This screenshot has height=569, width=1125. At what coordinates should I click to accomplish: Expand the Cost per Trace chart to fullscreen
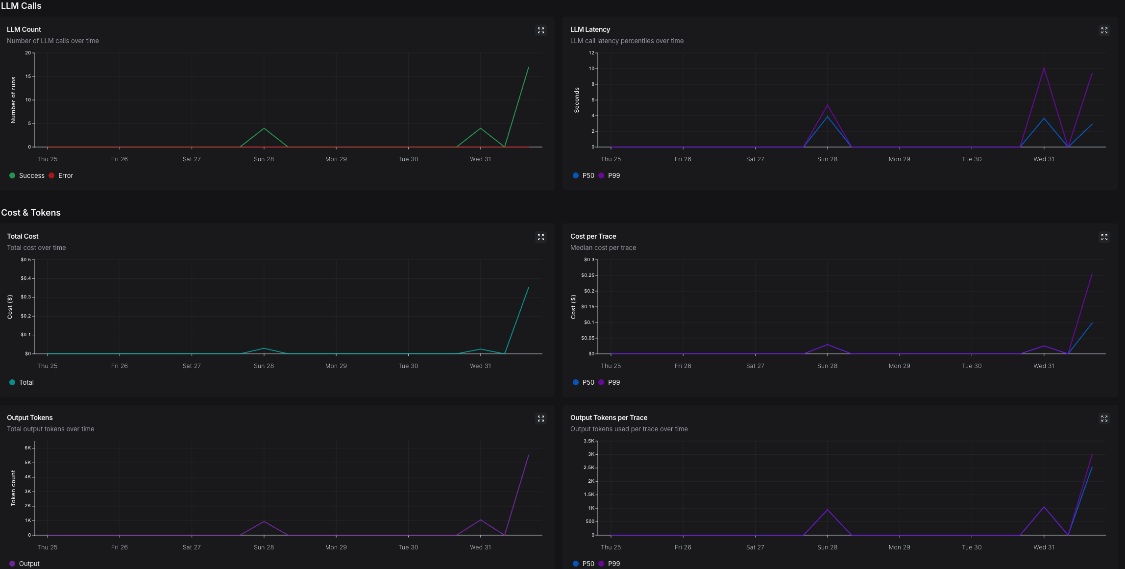[1104, 237]
